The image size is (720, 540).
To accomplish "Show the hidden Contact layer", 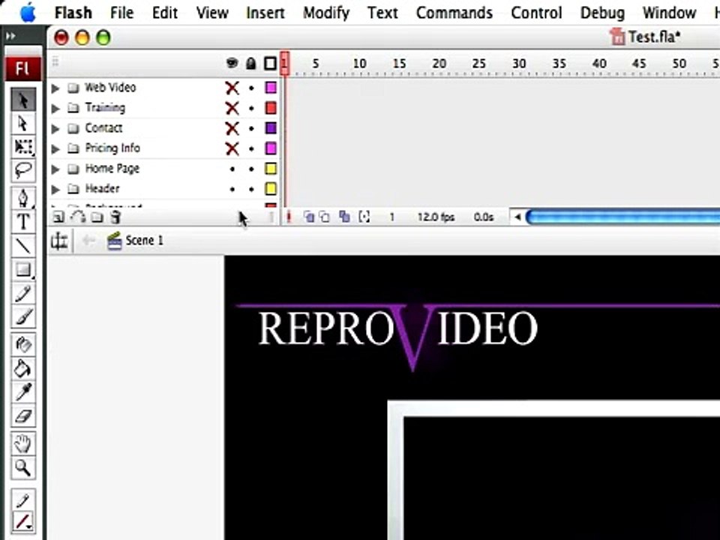I will pos(232,128).
